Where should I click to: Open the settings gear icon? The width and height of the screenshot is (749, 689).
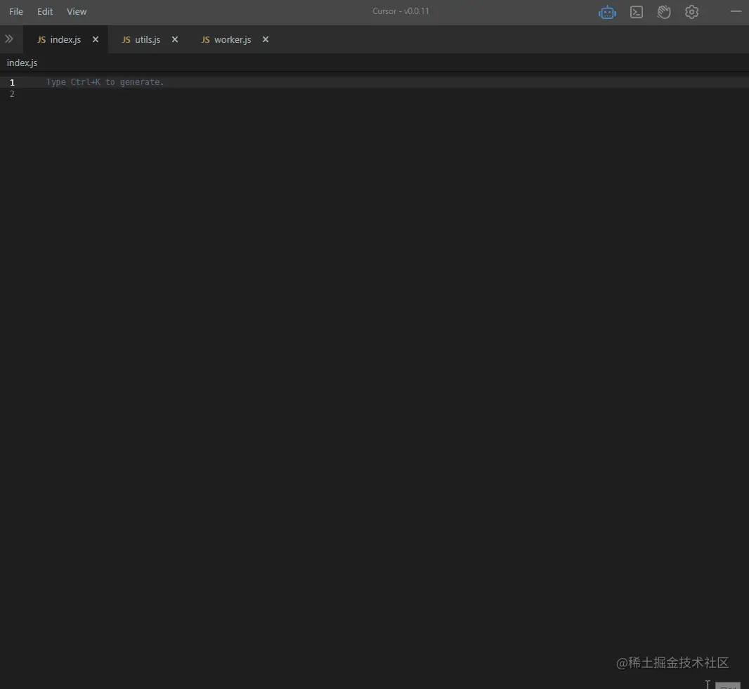click(691, 12)
